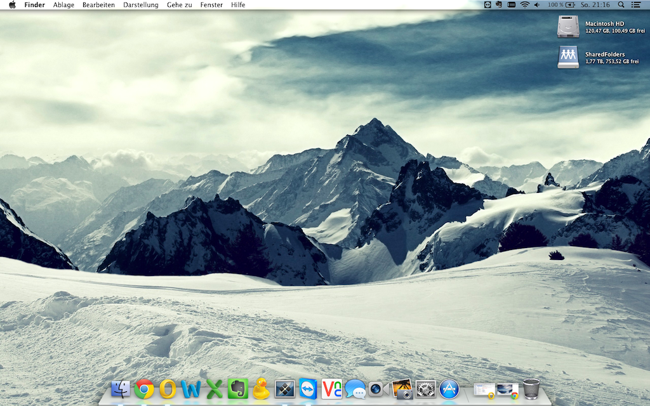Open Google Chrome from the Dock
The width and height of the screenshot is (650, 406).
[x=144, y=389]
